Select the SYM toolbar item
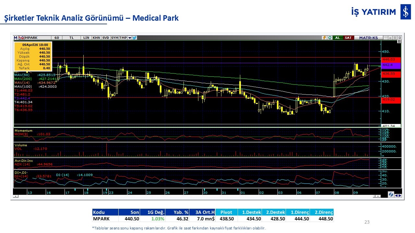The height and width of the screenshot is (233, 415). tap(115, 38)
